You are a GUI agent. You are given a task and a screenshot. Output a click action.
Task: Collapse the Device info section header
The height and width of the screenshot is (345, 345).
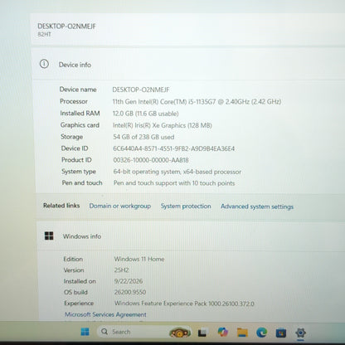point(189,65)
